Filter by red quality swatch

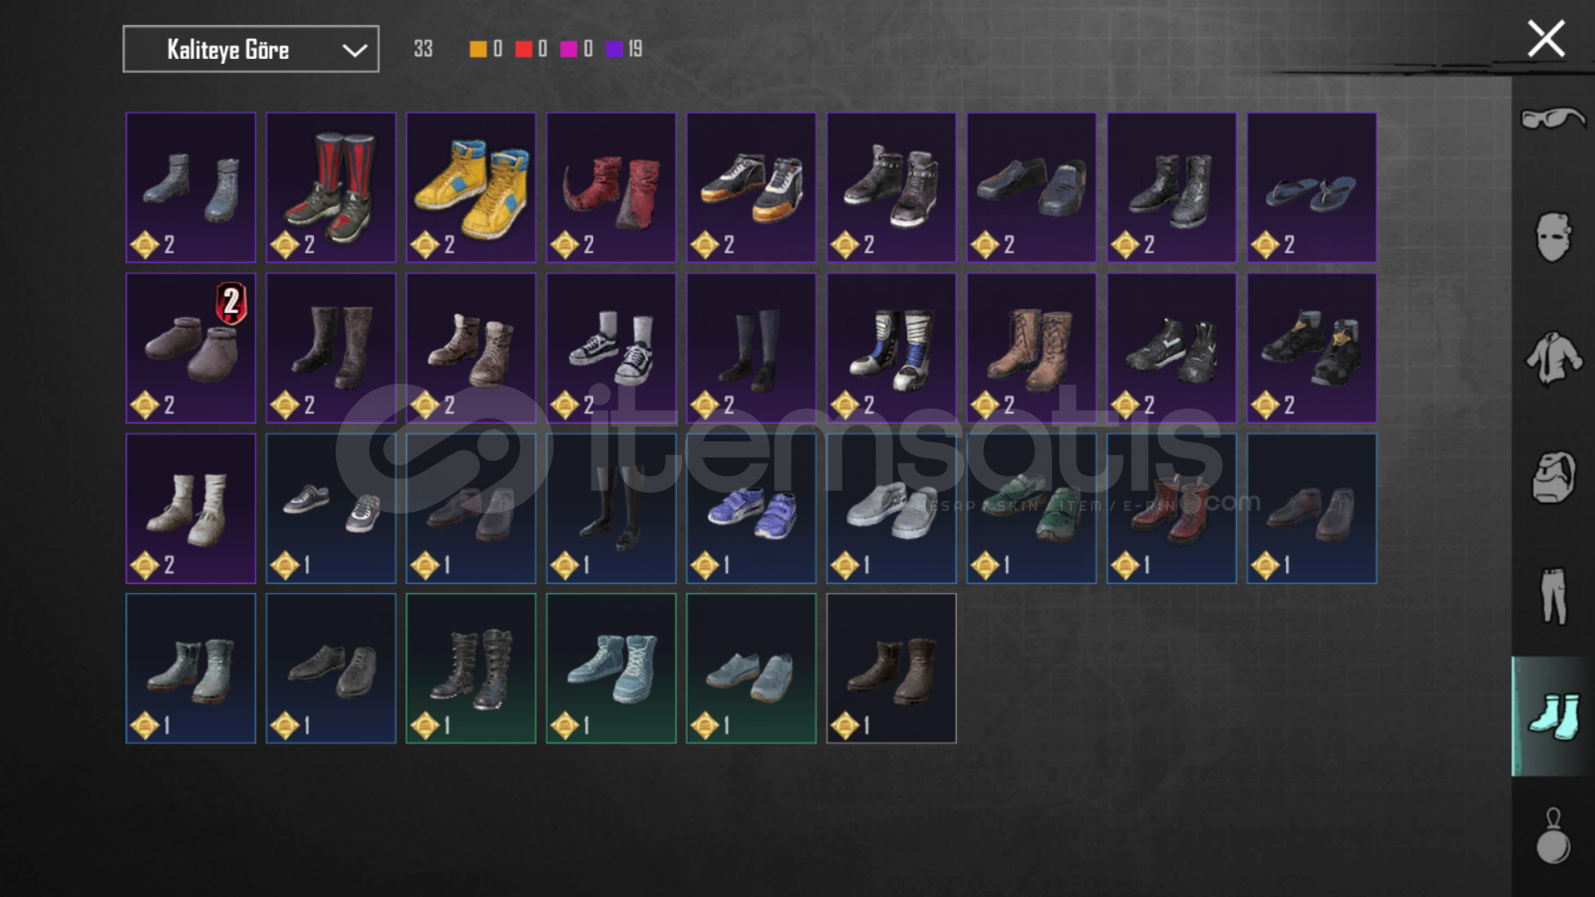[523, 49]
